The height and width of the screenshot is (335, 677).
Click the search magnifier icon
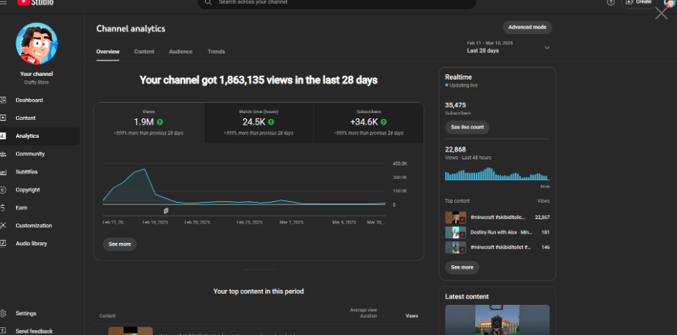coord(208,2)
